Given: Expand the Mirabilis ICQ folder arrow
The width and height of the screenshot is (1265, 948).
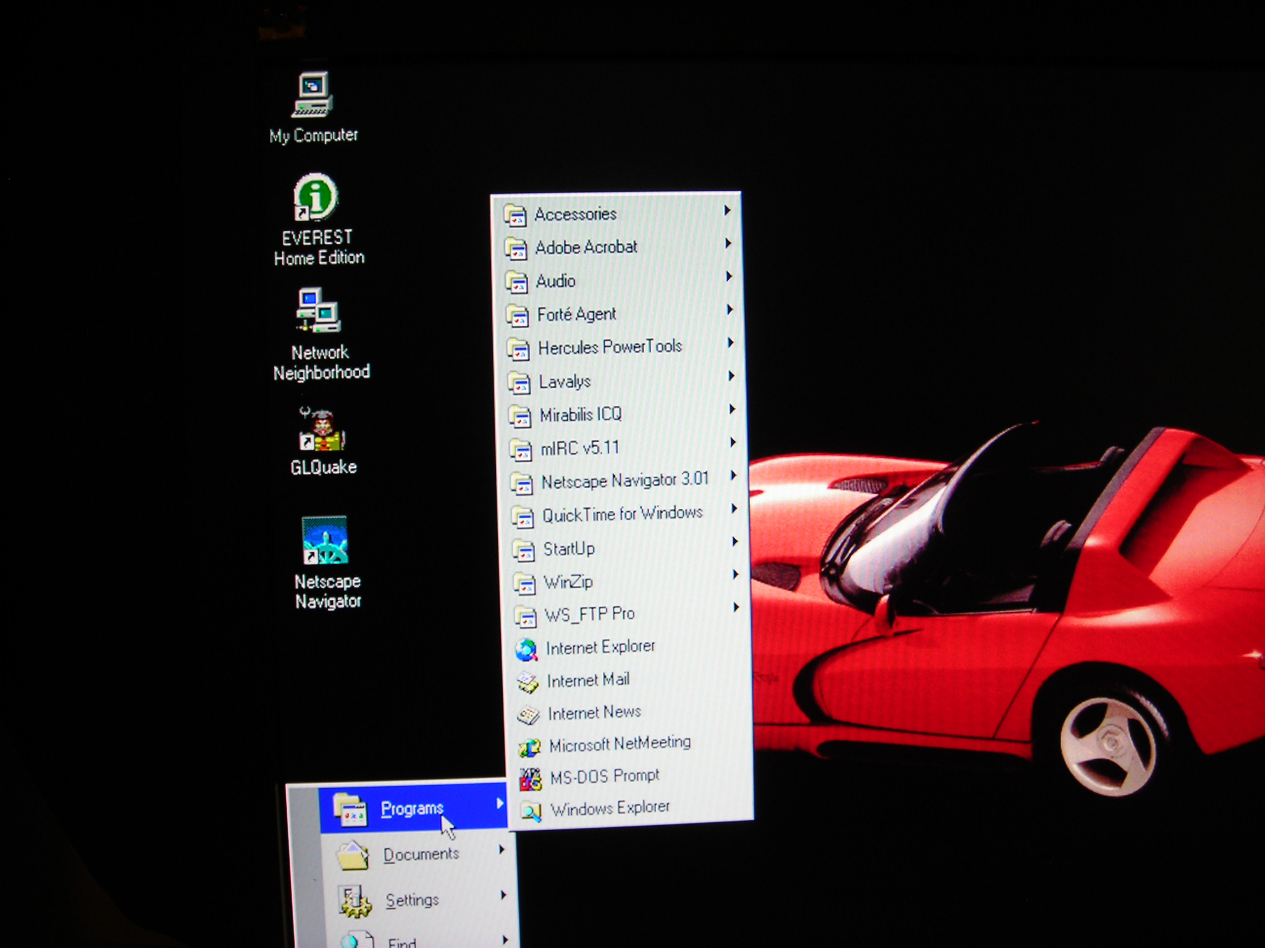Looking at the screenshot, I should click(732, 409).
